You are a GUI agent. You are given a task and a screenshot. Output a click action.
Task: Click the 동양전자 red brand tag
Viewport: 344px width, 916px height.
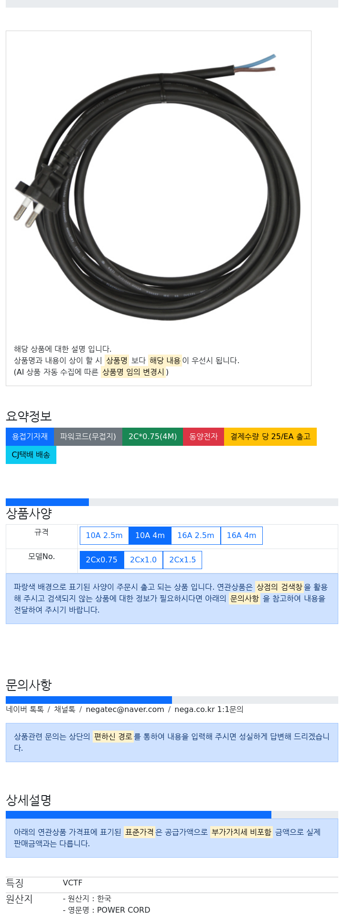(x=204, y=437)
